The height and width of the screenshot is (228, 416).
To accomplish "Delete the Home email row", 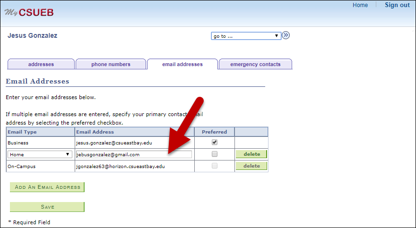I will click(251, 154).
